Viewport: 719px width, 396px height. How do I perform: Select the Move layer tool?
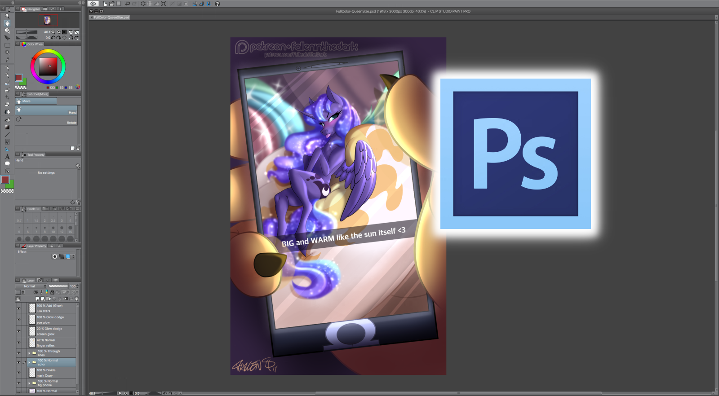point(7,38)
